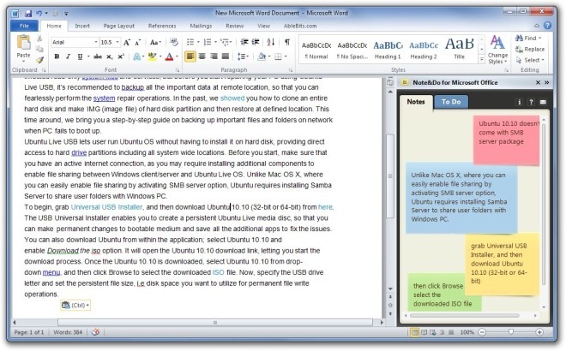Image resolution: width=566 pixels, height=351 pixels.
Task: Open Line Spacing options
Action: click(x=243, y=57)
